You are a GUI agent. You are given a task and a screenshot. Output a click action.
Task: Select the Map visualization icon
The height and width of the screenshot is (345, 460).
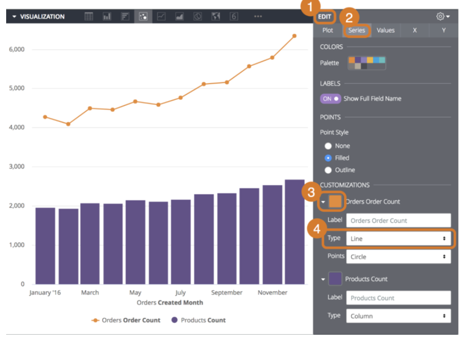click(216, 16)
